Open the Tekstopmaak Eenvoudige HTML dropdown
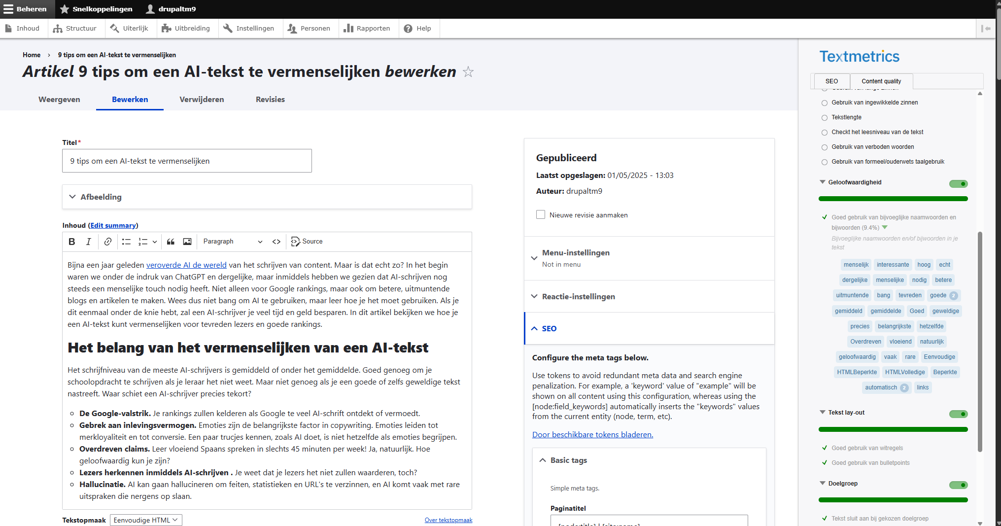 (x=146, y=520)
